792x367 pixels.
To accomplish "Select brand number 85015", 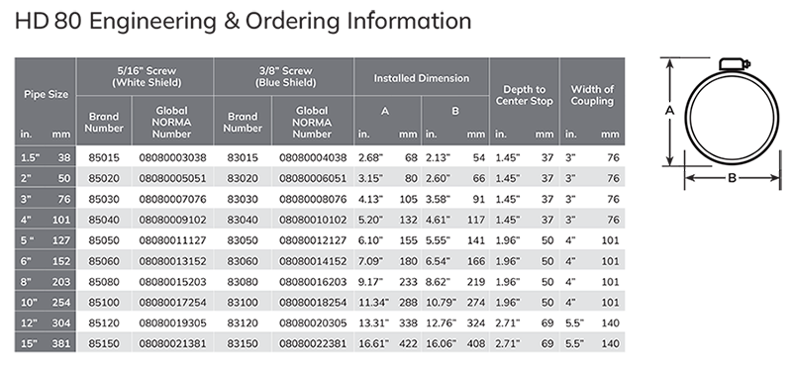I will (104, 157).
